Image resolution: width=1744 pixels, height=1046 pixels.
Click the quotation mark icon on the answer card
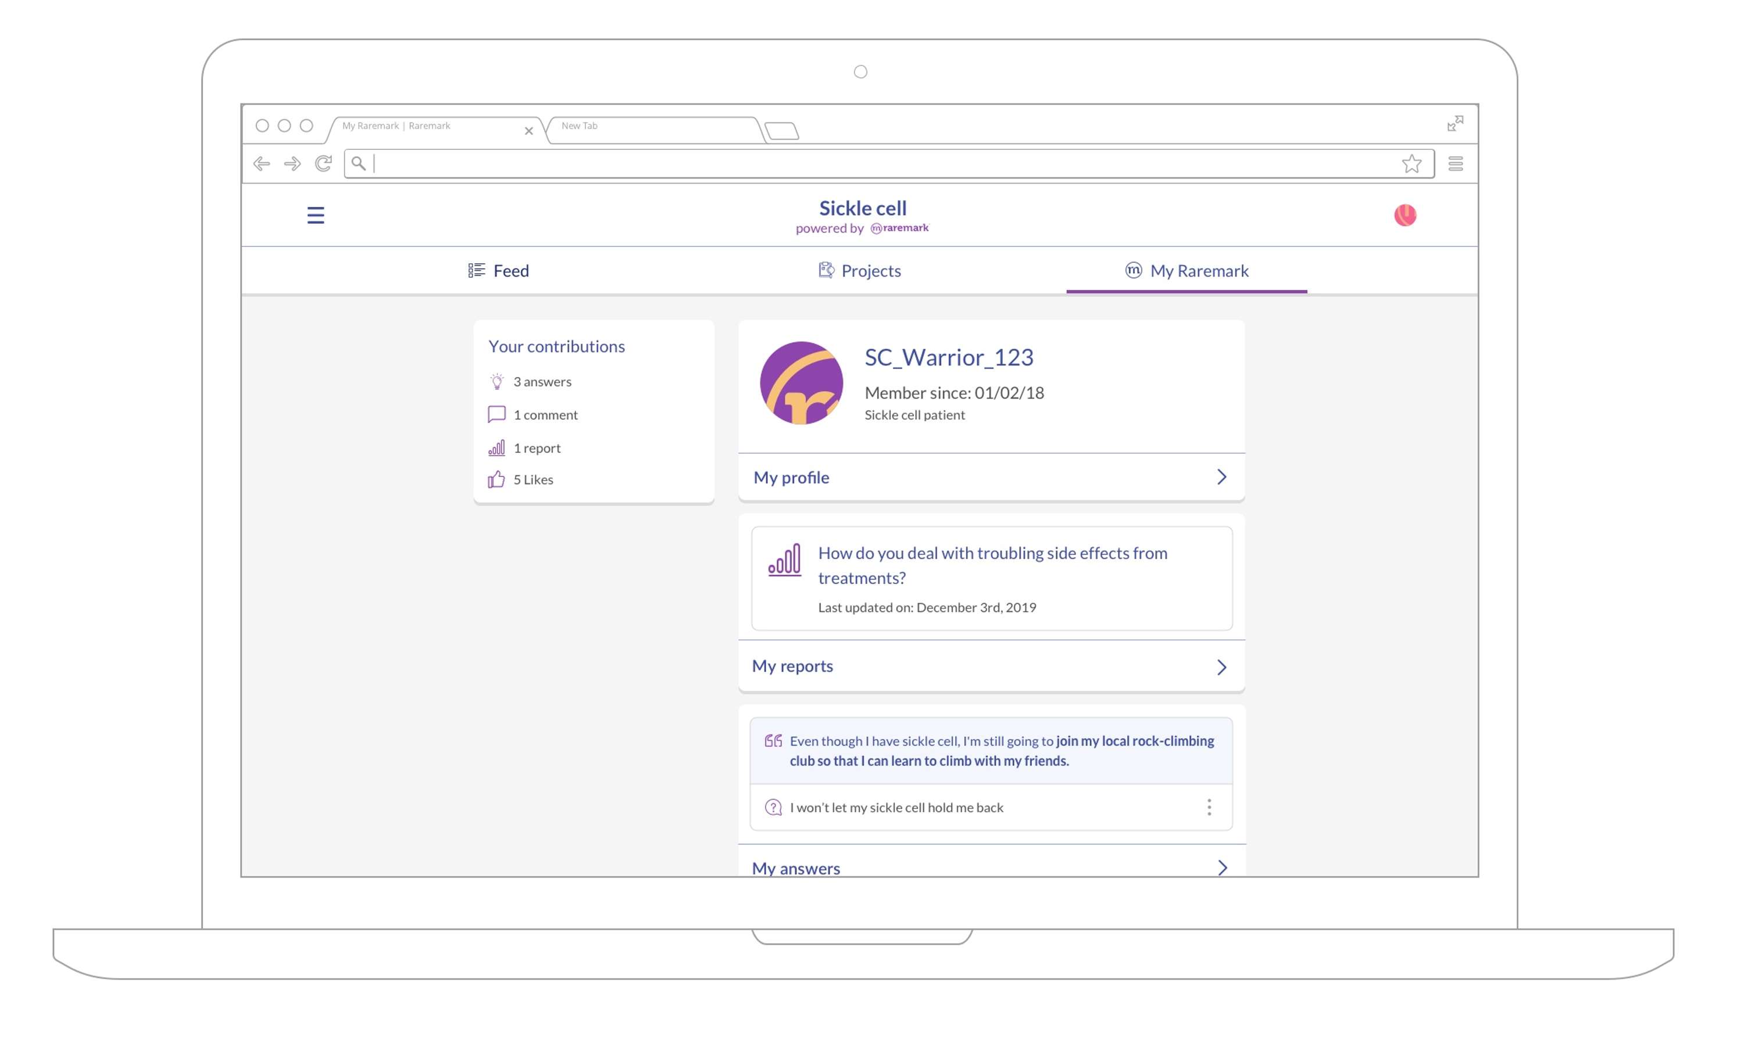[x=773, y=741]
